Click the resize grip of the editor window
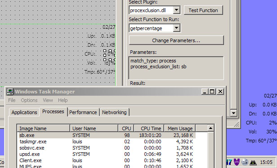277x168 pixels. coord(236,124)
